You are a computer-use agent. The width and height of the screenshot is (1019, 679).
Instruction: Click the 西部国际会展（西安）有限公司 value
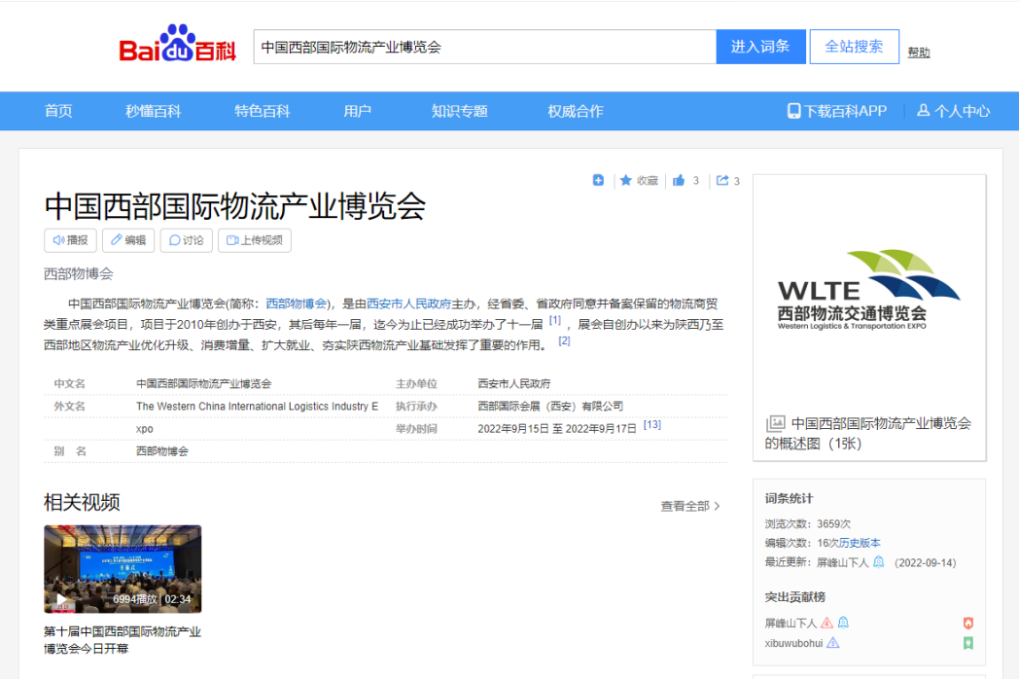click(550, 406)
